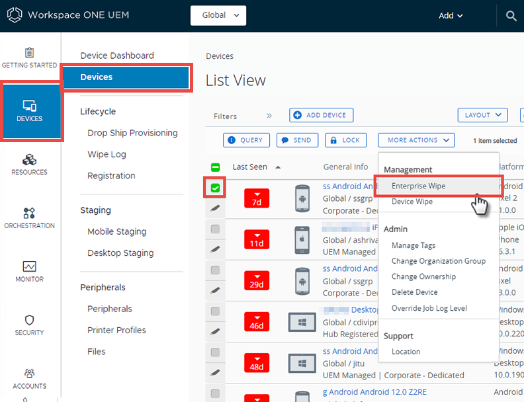Screen dimensions: 524x402
Task: Click edit pencil for the 11d device
Action: pos(215,249)
